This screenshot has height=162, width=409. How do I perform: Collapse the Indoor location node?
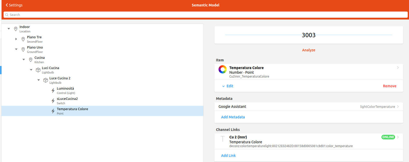(x=9, y=29)
